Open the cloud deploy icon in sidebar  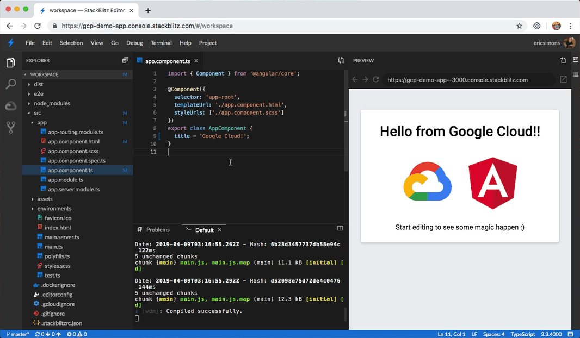(x=10, y=106)
